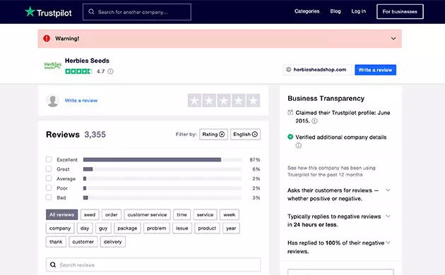Screen dimensions: 445x275
Task: Filter reviews by year tag
Action: (231, 228)
